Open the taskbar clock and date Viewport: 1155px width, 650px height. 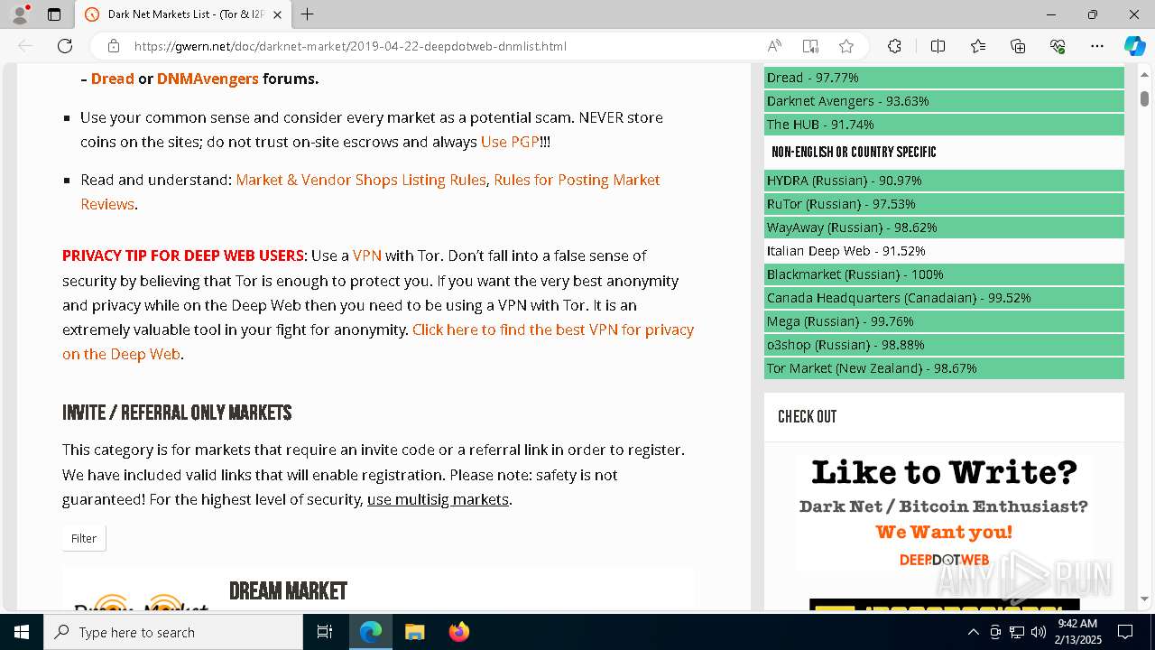pos(1078,632)
